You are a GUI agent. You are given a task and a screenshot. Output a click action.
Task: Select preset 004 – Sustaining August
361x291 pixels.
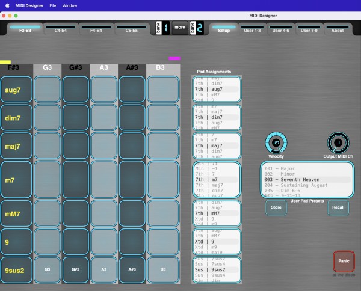coord(307,185)
